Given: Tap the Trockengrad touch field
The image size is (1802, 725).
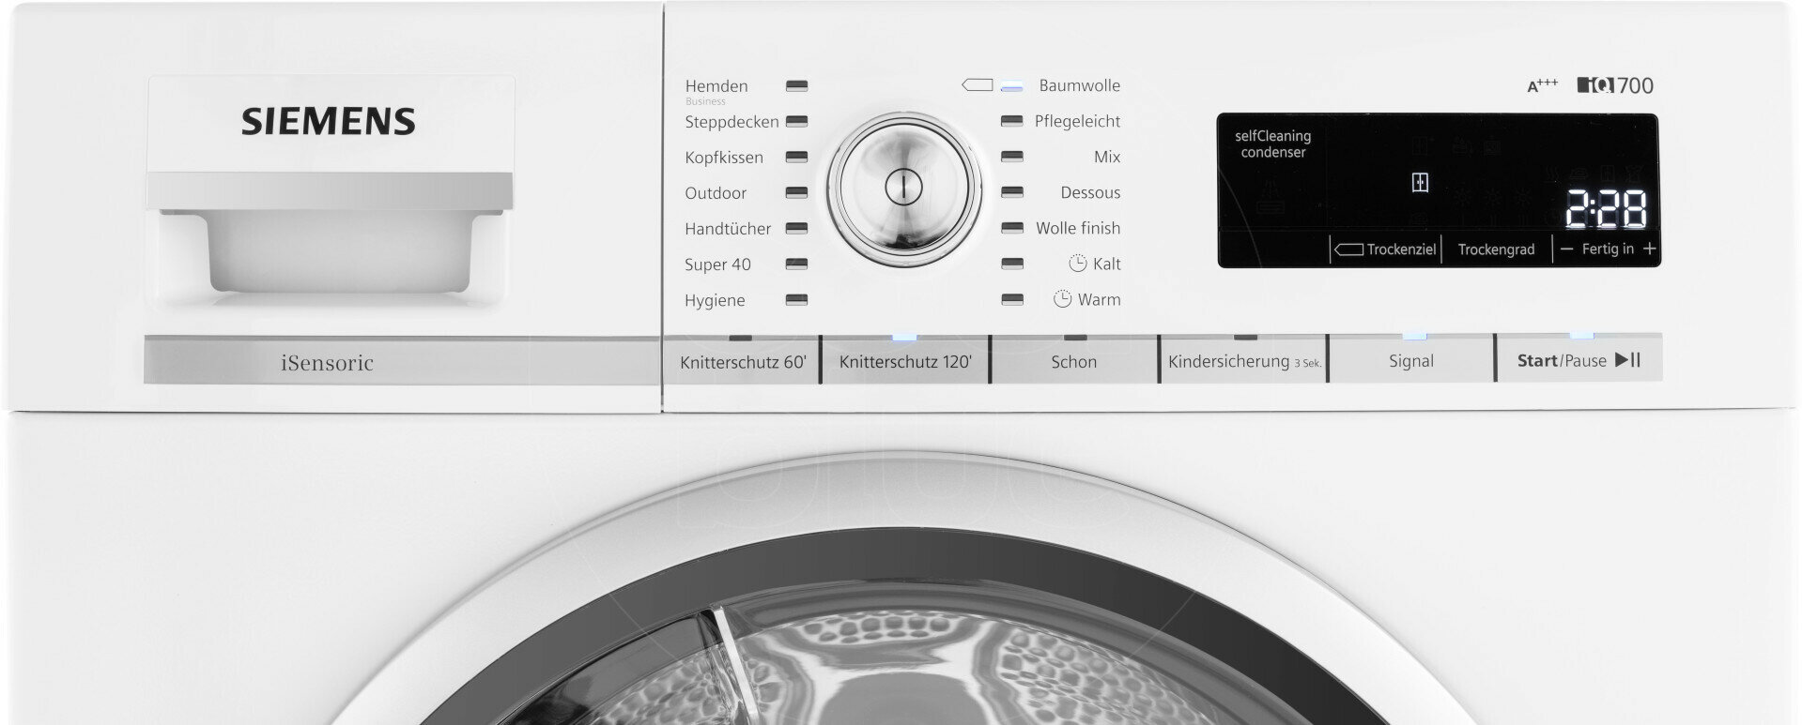Looking at the screenshot, I should coord(1497,249).
